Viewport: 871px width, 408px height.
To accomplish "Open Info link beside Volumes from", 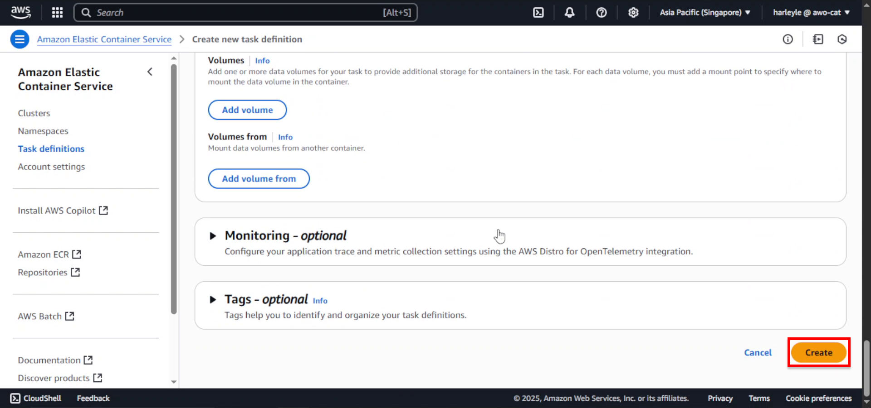I will click(x=285, y=137).
